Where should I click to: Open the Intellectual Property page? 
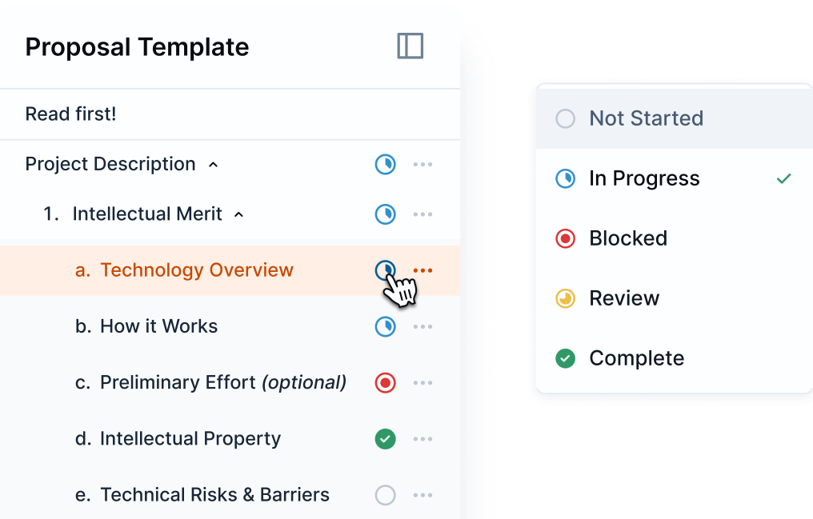[190, 438]
